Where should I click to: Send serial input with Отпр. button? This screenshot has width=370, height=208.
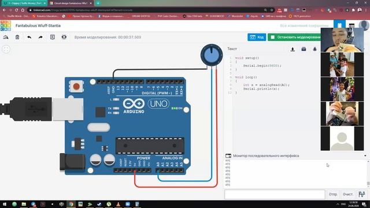coord(333,194)
